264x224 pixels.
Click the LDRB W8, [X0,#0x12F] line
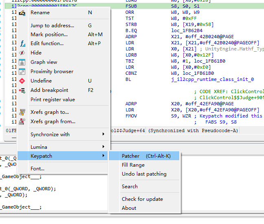click(169, 55)
